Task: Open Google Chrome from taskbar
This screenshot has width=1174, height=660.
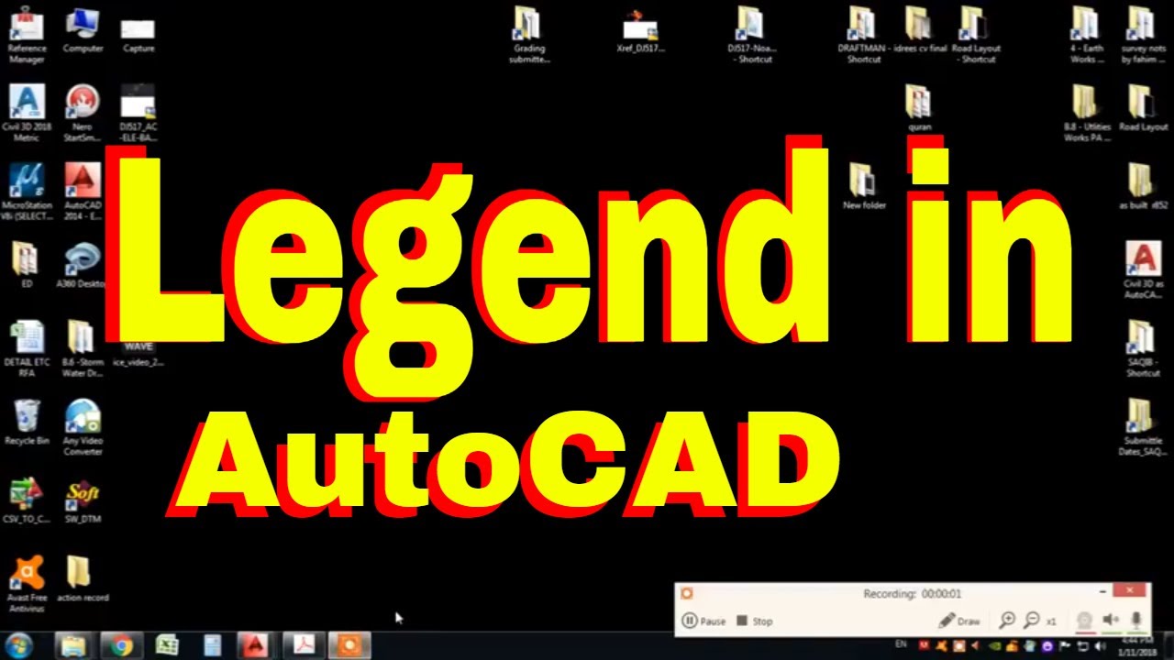Action: coord(122,646)
